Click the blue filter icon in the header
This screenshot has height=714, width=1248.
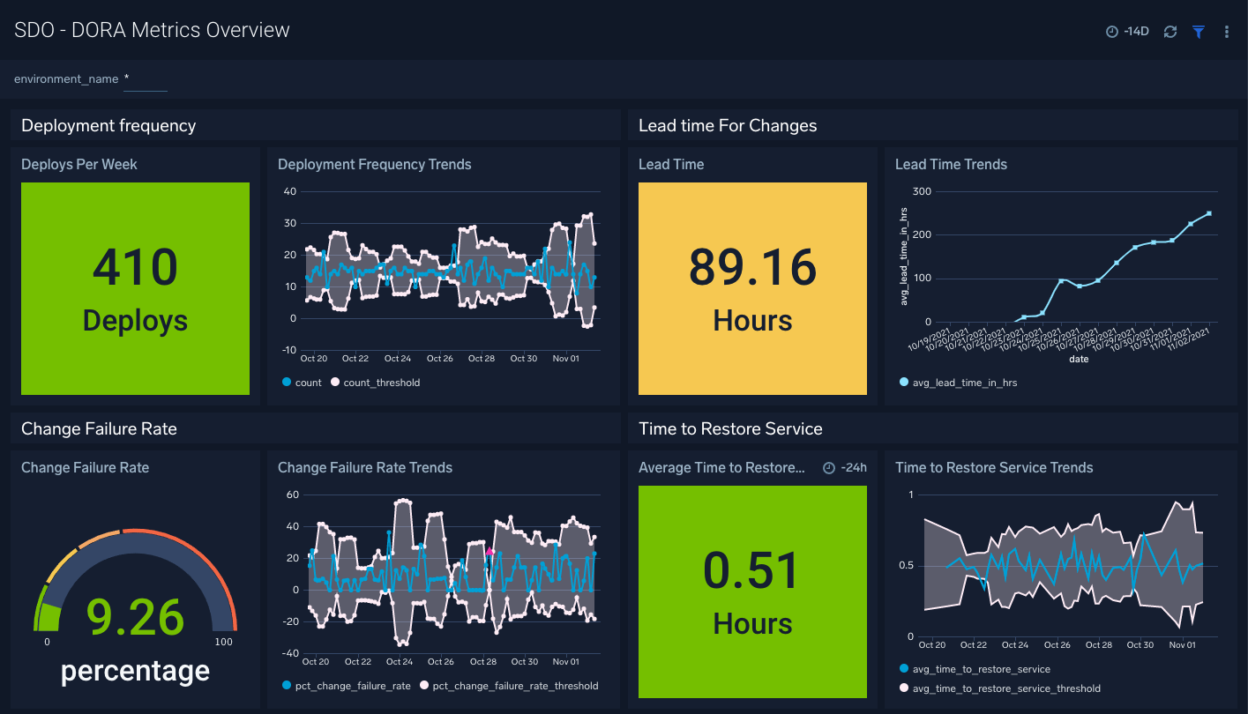(1198, 31)
